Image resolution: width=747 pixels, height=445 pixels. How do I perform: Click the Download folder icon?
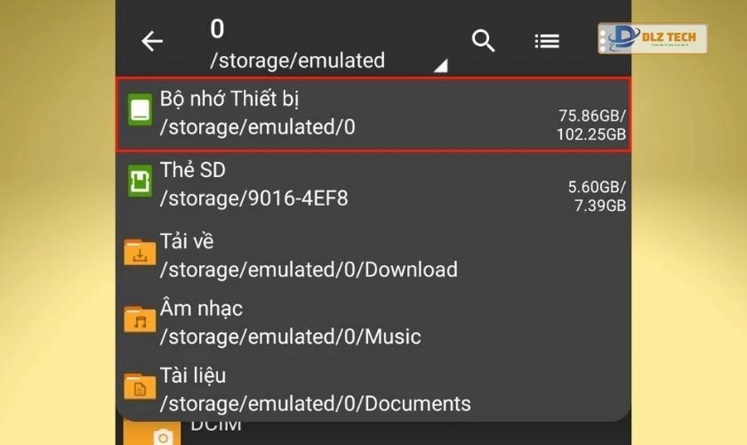140,254
